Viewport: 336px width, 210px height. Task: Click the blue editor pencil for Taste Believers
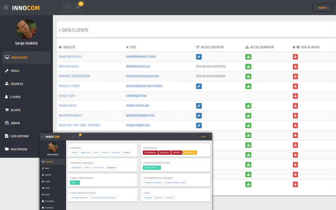[x=199, y=57]
